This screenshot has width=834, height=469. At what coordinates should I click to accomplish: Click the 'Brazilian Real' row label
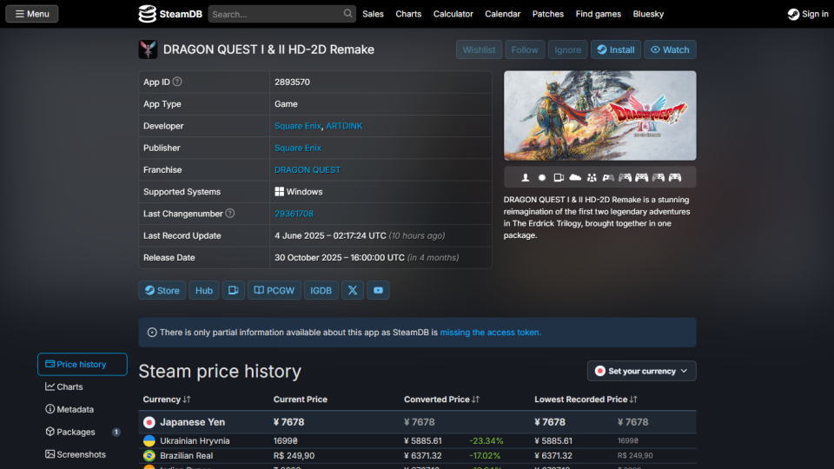[186, 456]
